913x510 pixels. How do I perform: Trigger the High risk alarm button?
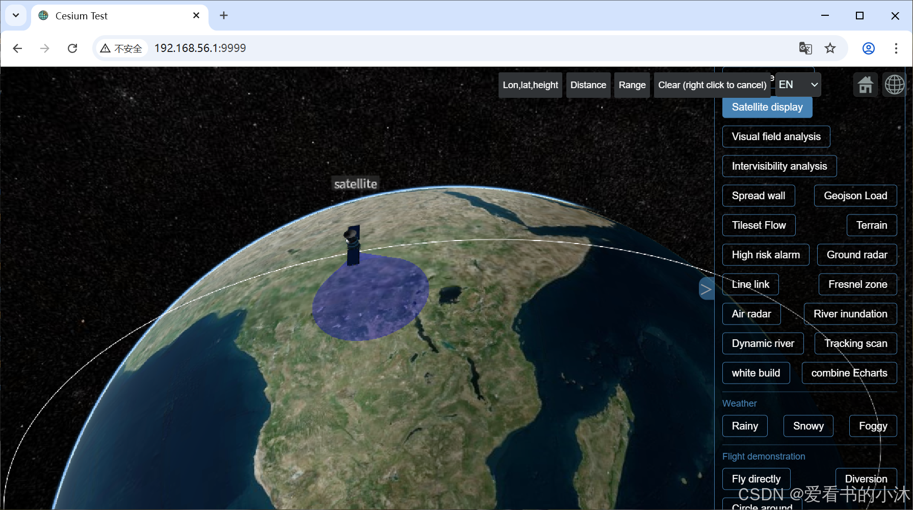click(766, 255)
